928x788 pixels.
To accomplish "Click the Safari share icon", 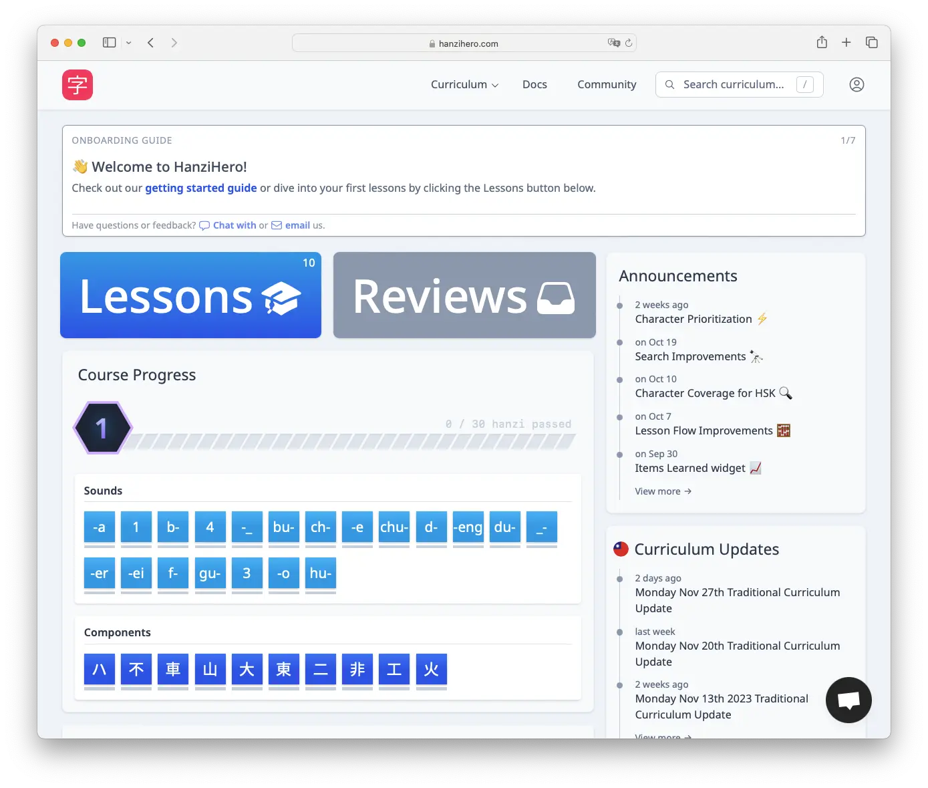I will click(822, 42).
